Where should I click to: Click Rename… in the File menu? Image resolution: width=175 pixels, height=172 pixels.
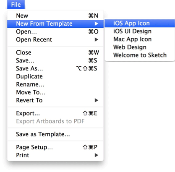[x=55, y=84]
